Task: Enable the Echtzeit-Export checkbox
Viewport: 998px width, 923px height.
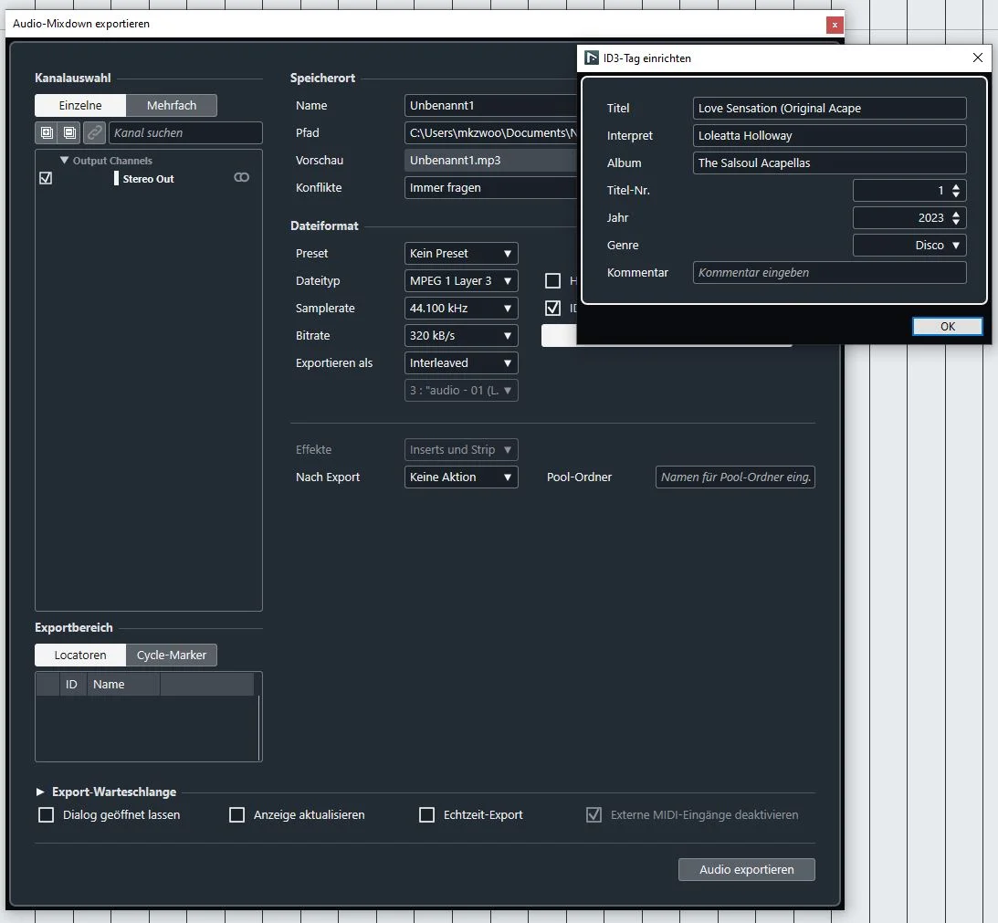Action: [427, 814]
